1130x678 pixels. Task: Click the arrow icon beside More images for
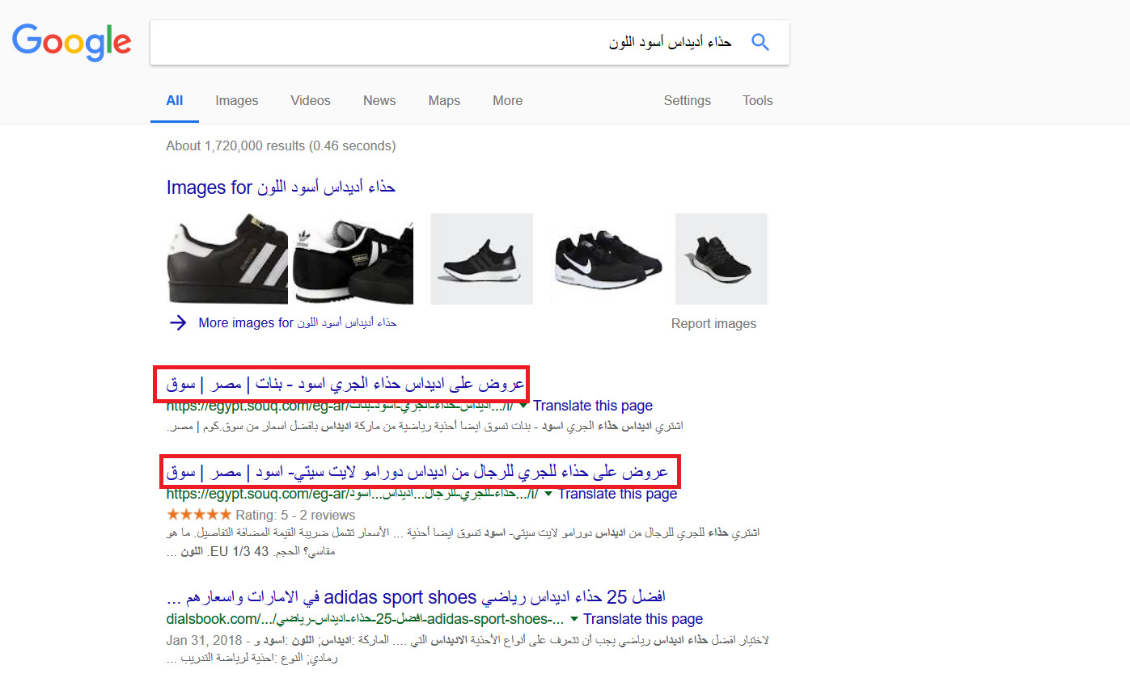[x=178, y=323]
